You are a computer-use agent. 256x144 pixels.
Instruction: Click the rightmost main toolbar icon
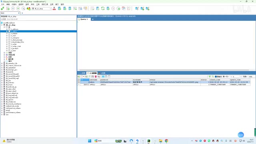[148, 8]
